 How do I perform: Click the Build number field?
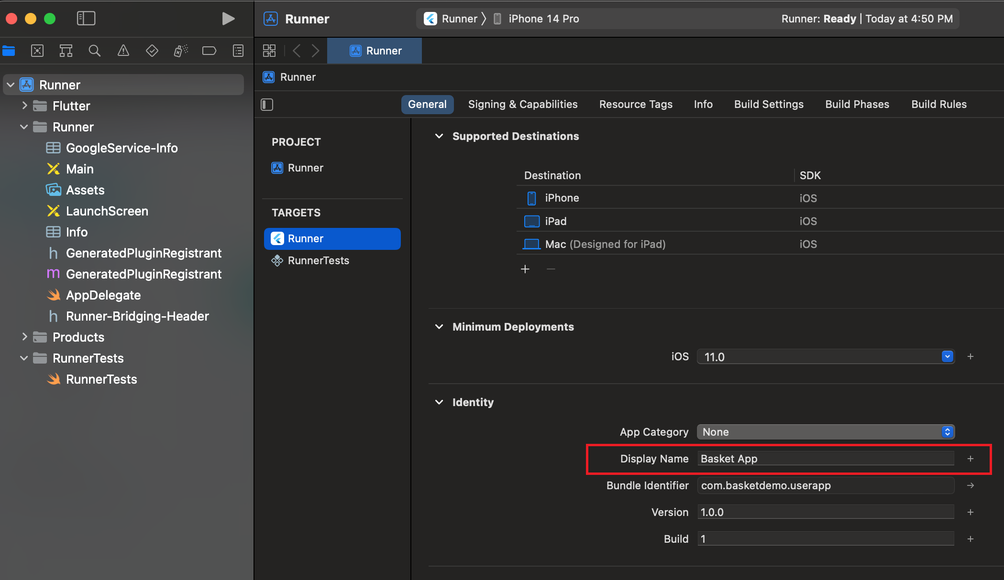point(826,539)
